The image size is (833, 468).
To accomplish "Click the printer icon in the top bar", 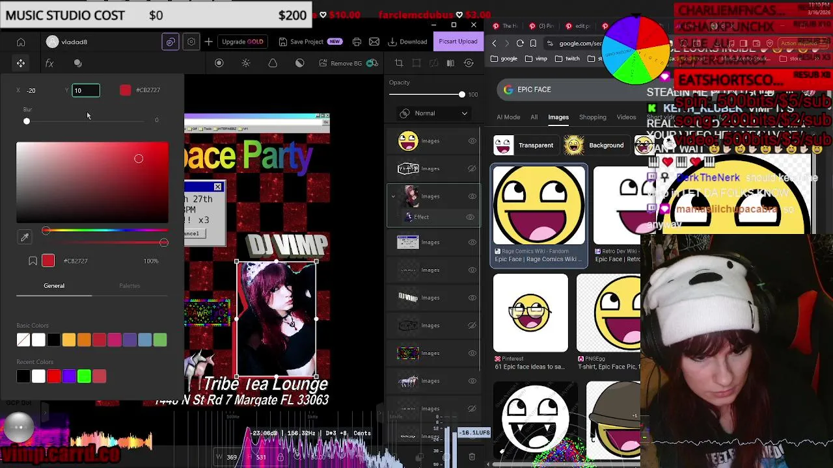I will click(x=357, y=42).
